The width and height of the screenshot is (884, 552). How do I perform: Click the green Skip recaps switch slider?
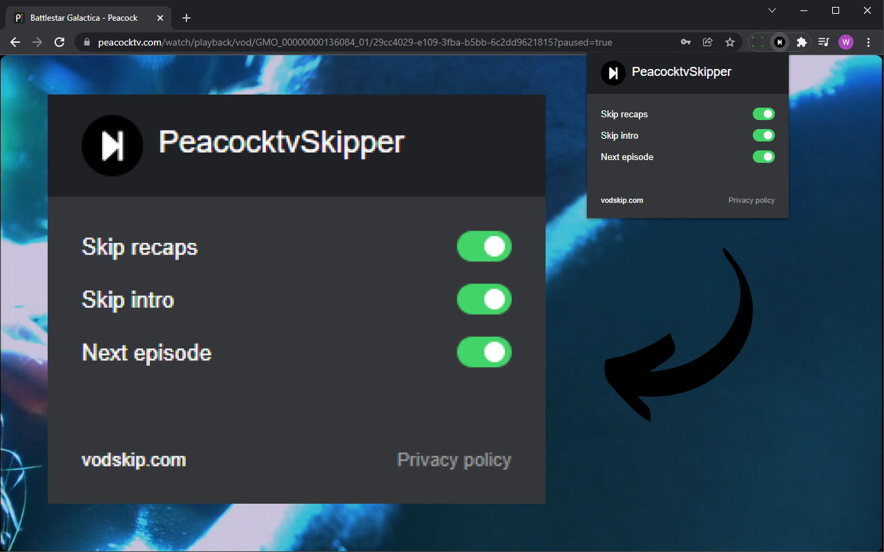(x=484, y=246)
